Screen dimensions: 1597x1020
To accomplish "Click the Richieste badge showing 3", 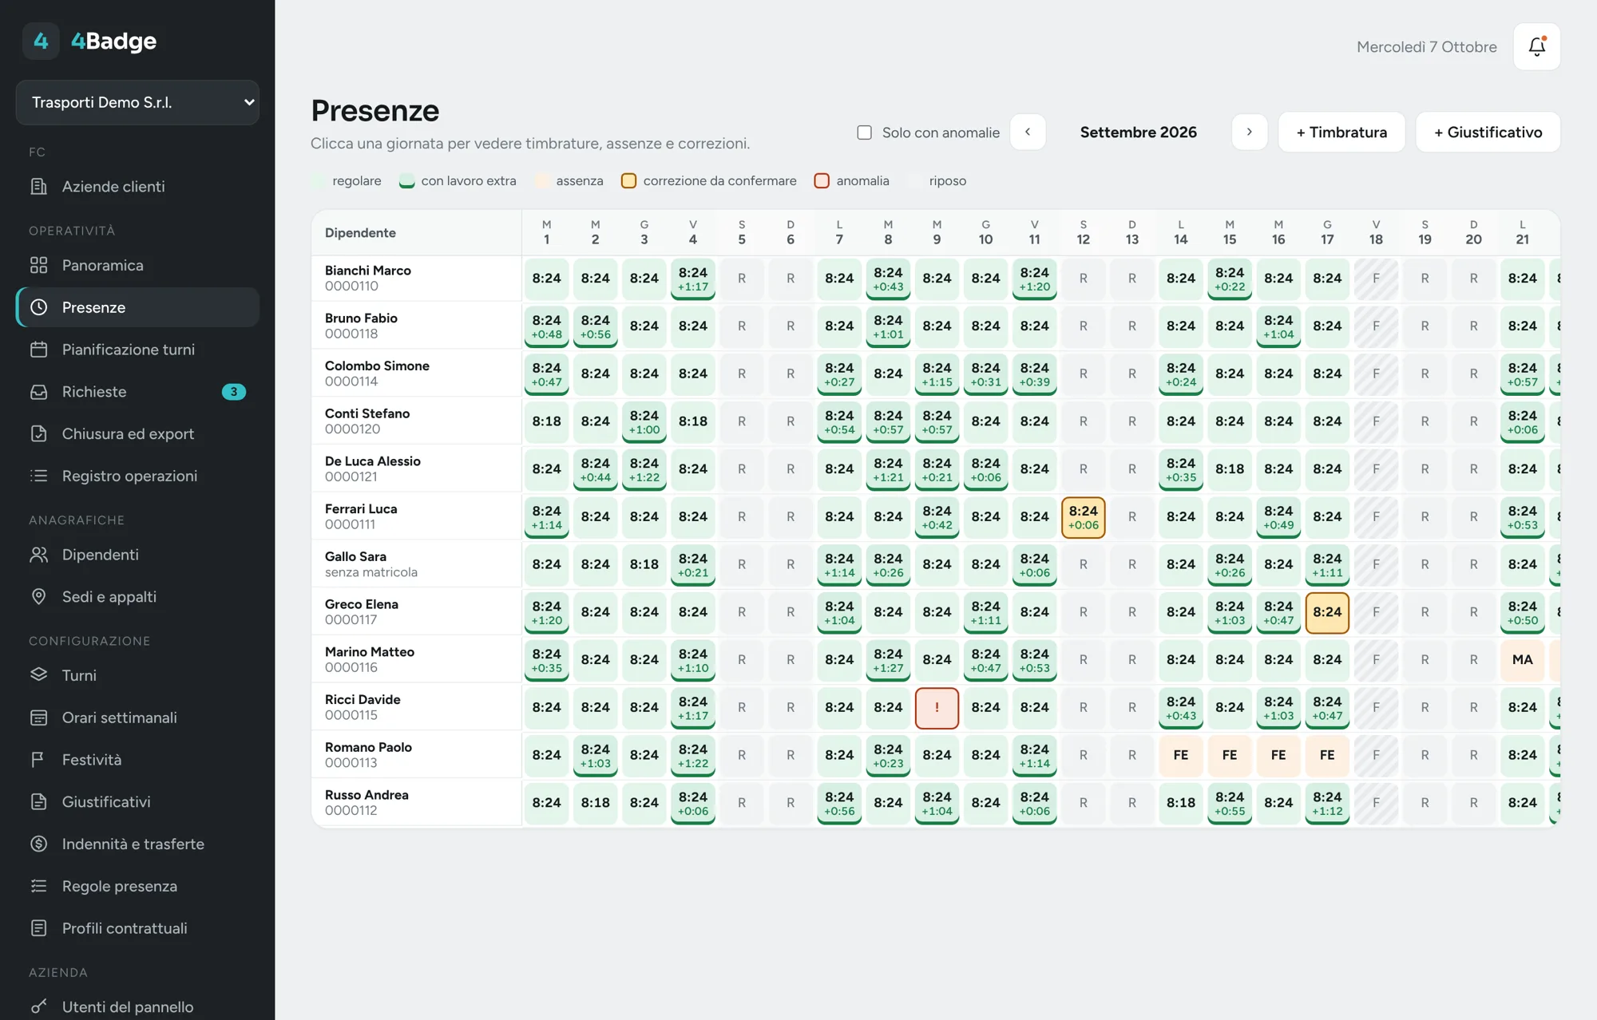I will (x=233, y=392).
